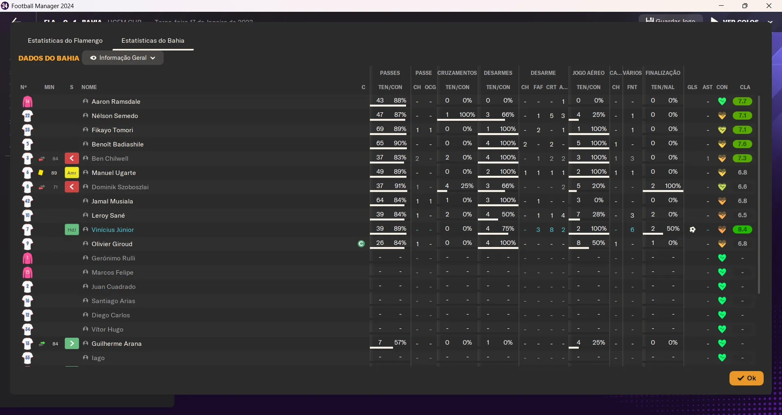This screenshot has width=782, height=415.
Task: Click the JOGO AÉREO column group header
Action: (x=589, y=73)
